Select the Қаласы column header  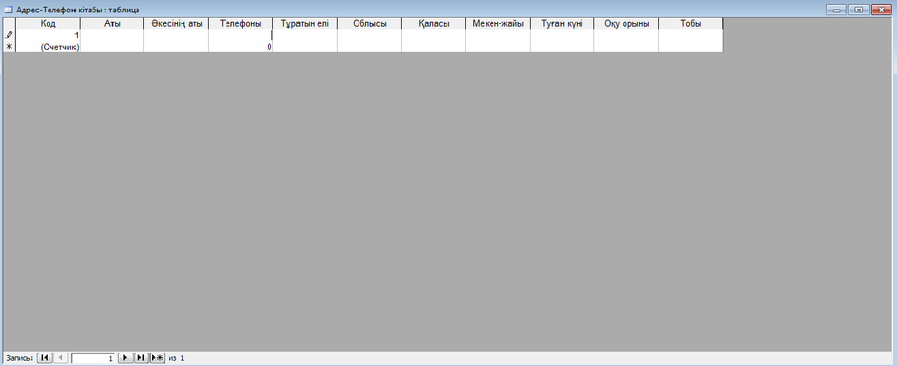point(433,23)
